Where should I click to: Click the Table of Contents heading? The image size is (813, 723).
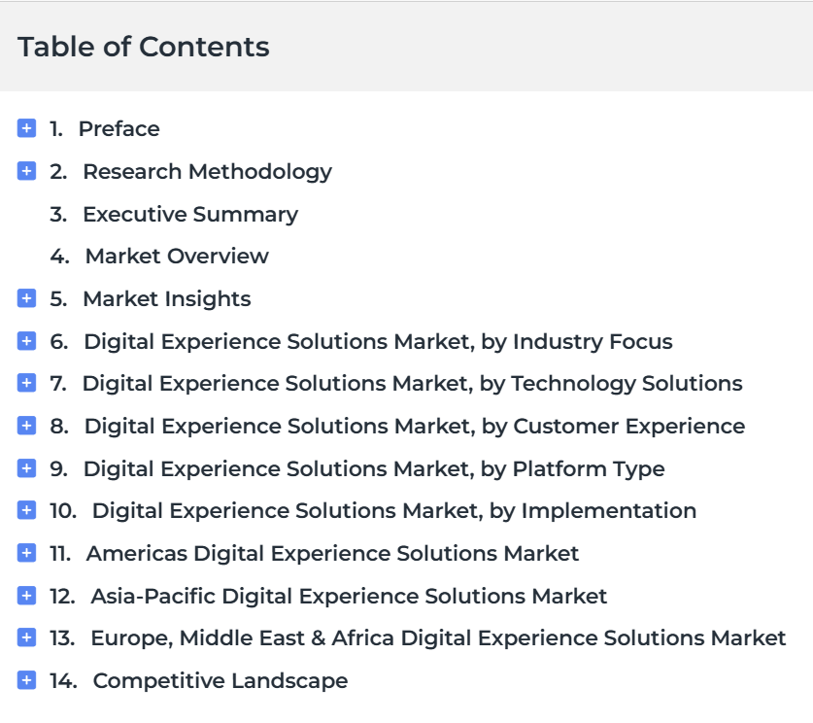pos(144,47)
